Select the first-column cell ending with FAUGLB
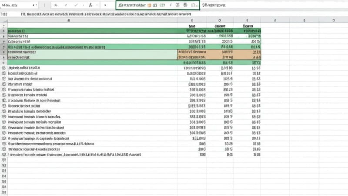Screen dimensions: 348x196 pos(92,68)
